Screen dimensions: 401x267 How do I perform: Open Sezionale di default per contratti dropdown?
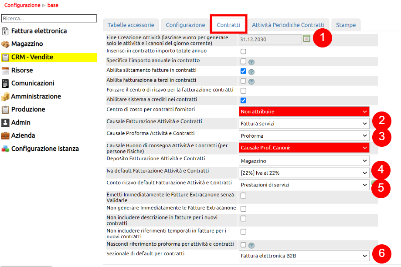(304, 256)
